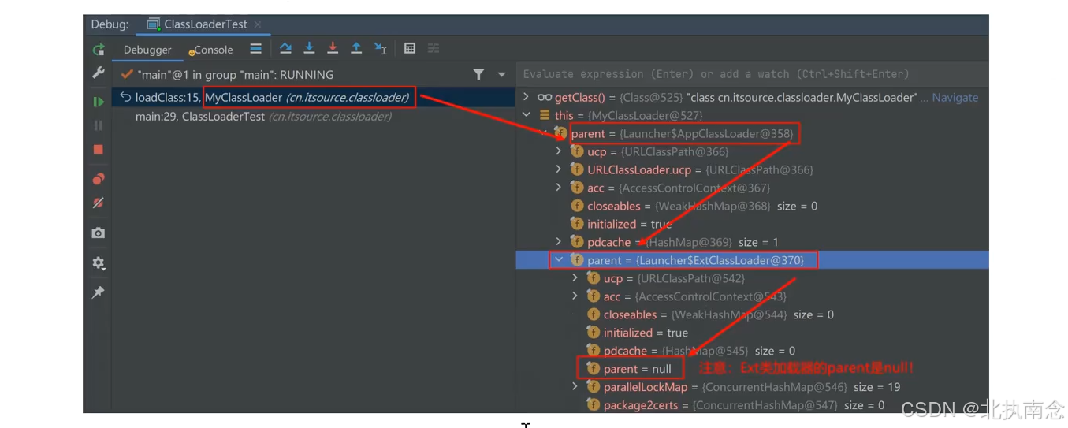Select the parent = null row
Screen dimensions: 1068x428
(752, 369)
